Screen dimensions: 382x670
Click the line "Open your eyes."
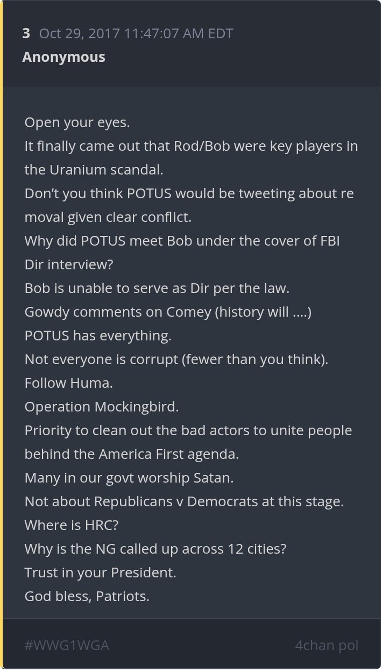[x=77, y=123]
